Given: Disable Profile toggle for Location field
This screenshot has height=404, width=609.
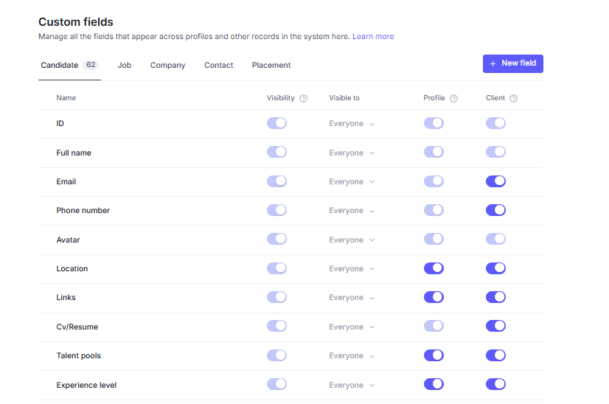Looking at the screenshot, I should (434, 268).
